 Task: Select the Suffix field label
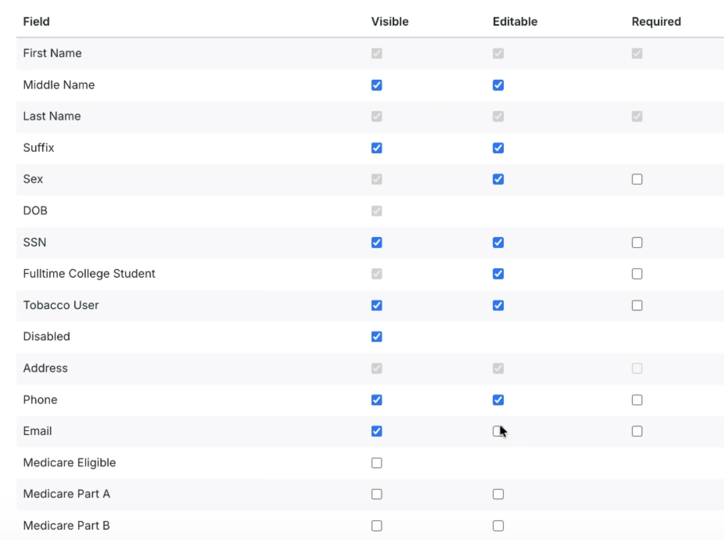(x=38, y=147)
